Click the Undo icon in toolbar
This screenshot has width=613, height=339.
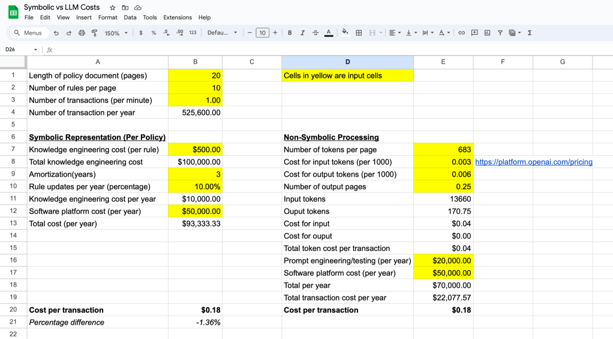(x=56, y=33)
